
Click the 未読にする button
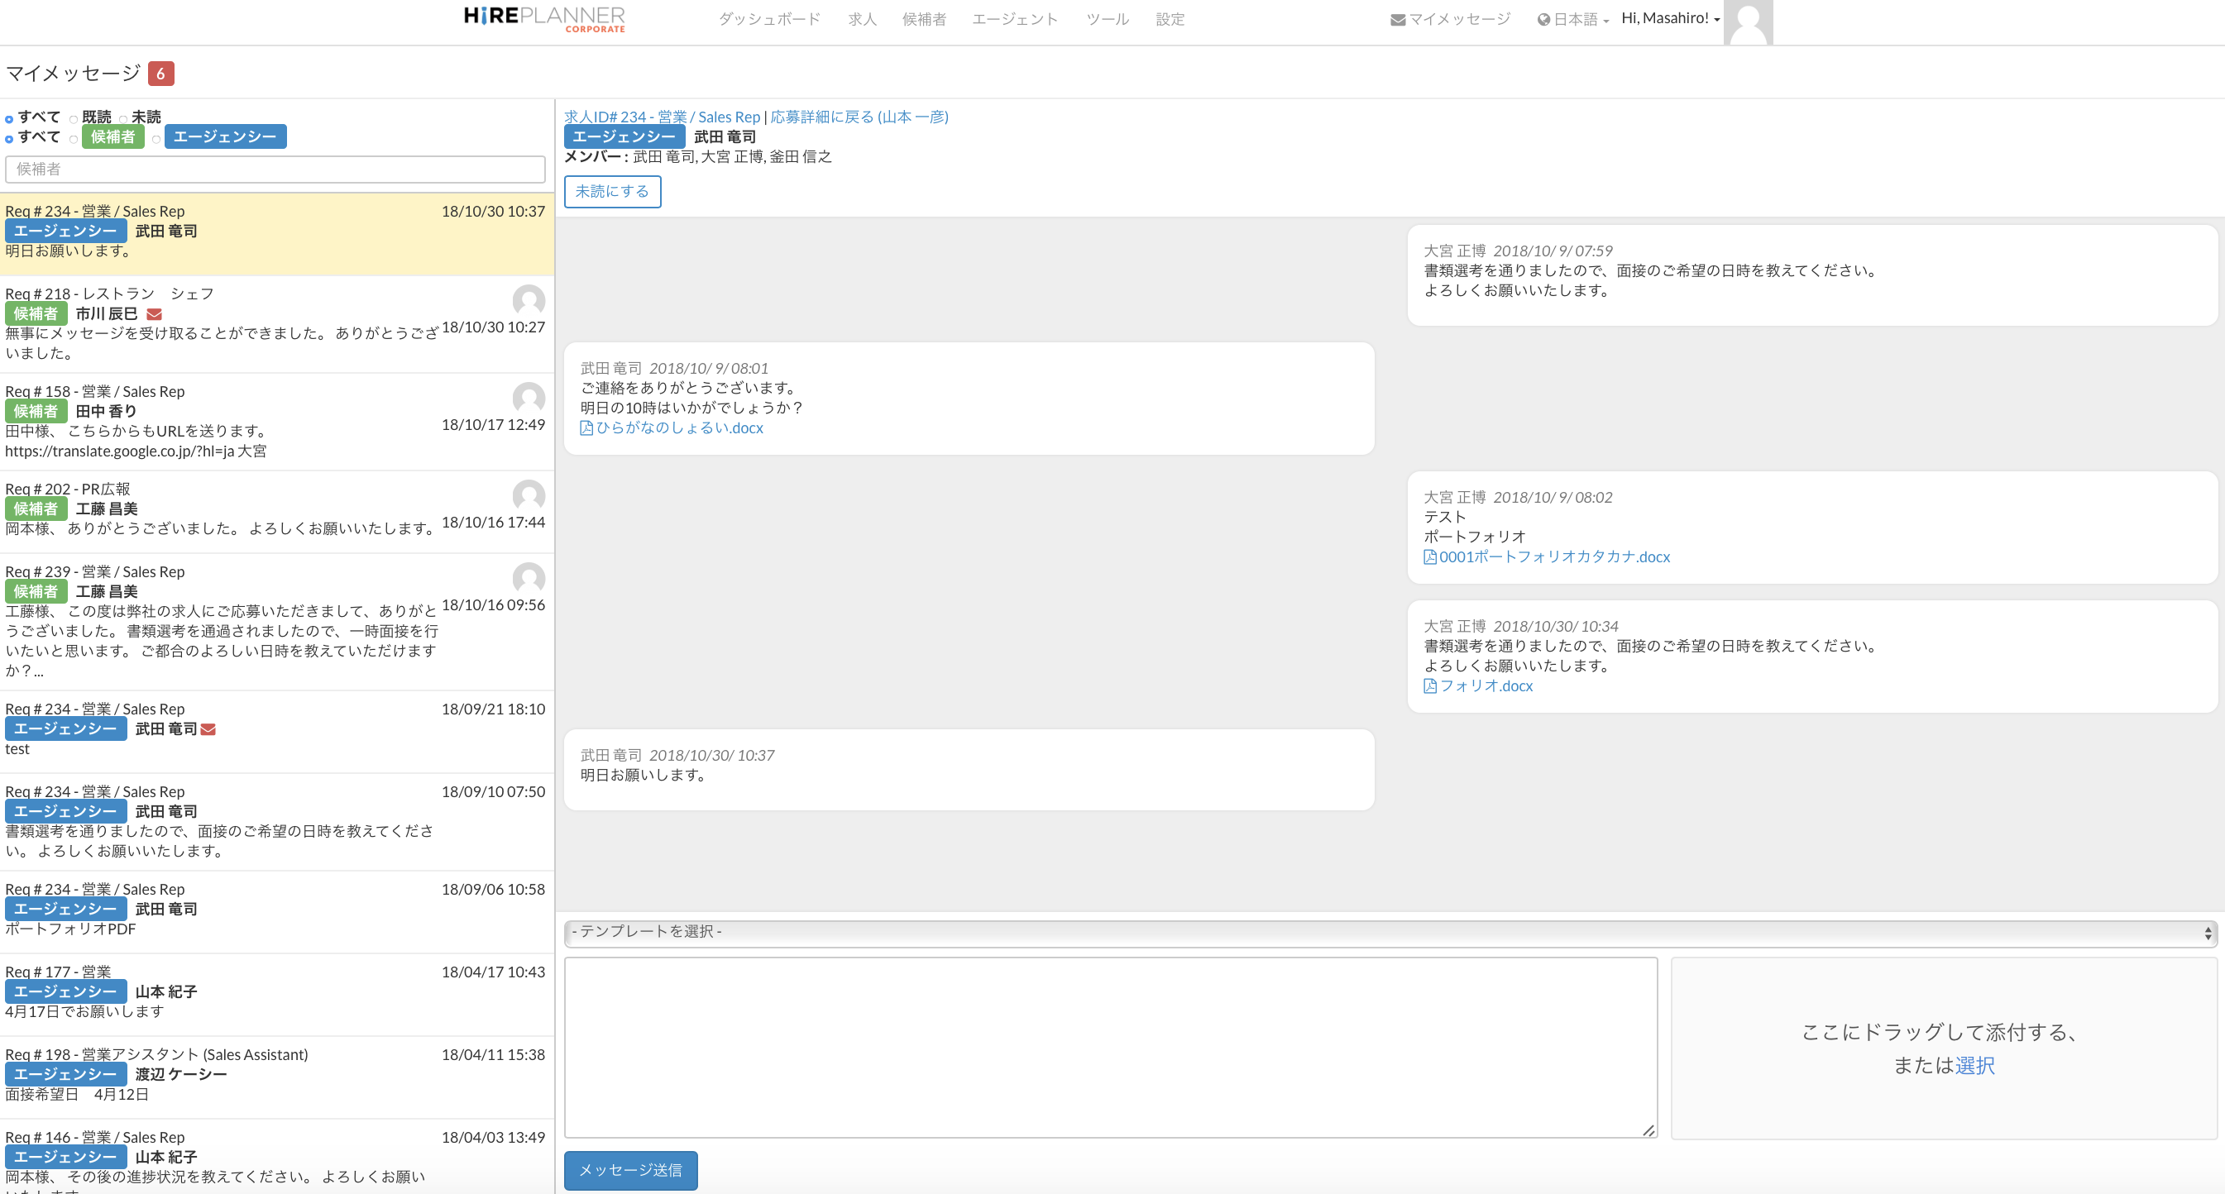click(x=611, y=192)
